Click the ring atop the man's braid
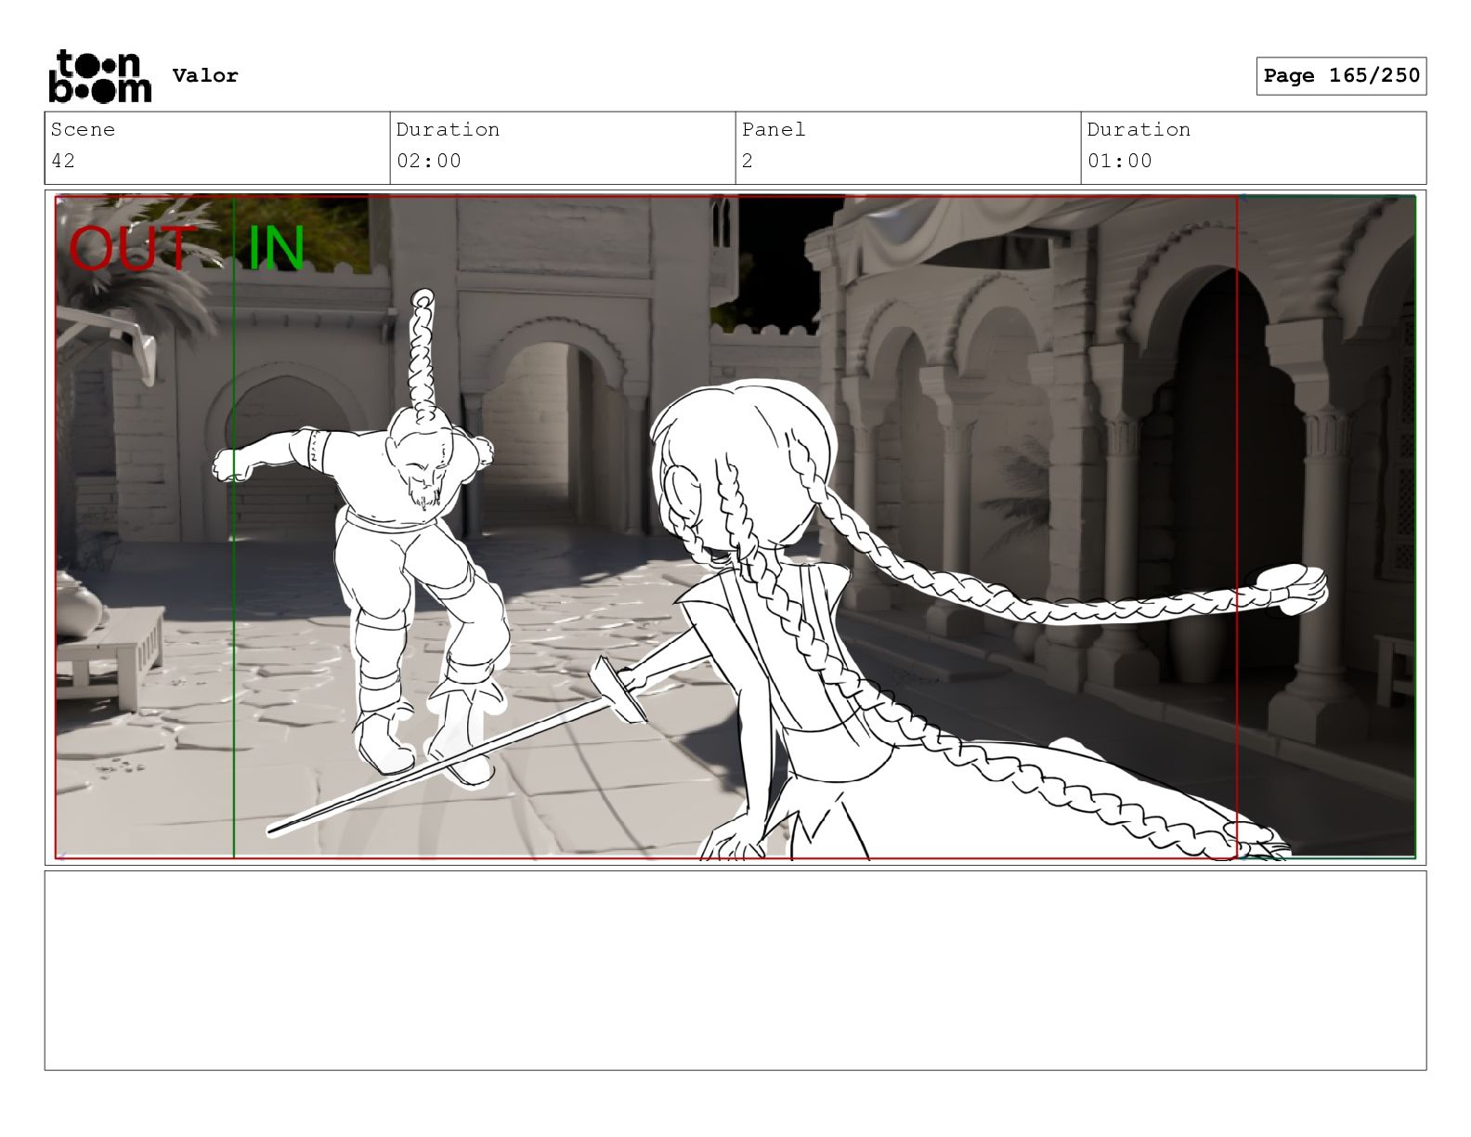The image size is (1471, 1137). click(x=423, y=299)
